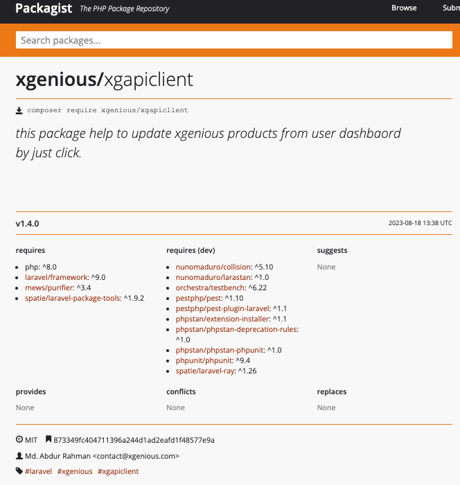The width and height of the screenshot is (460, 485).
Task: Open the laravel/framework dependency link
Action: pos(57,277)
